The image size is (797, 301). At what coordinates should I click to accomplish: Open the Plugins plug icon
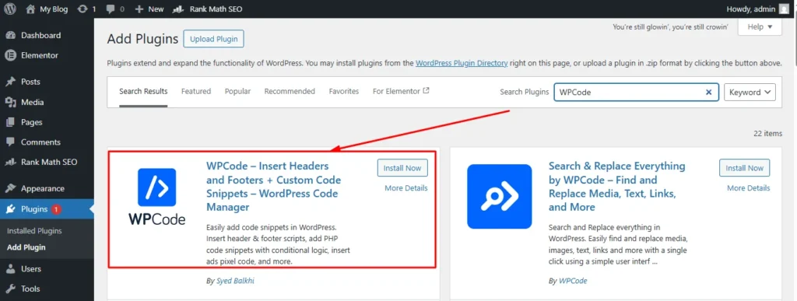tap(10, 209)
